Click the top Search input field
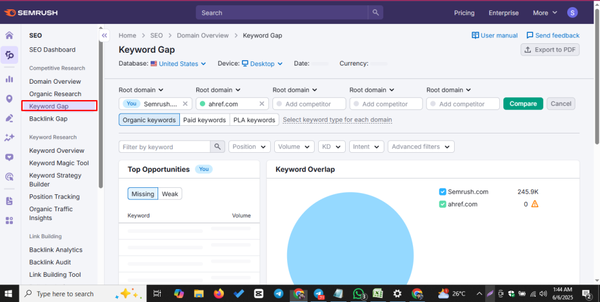This screenshot has width=600, height=302. coord(282,13)
